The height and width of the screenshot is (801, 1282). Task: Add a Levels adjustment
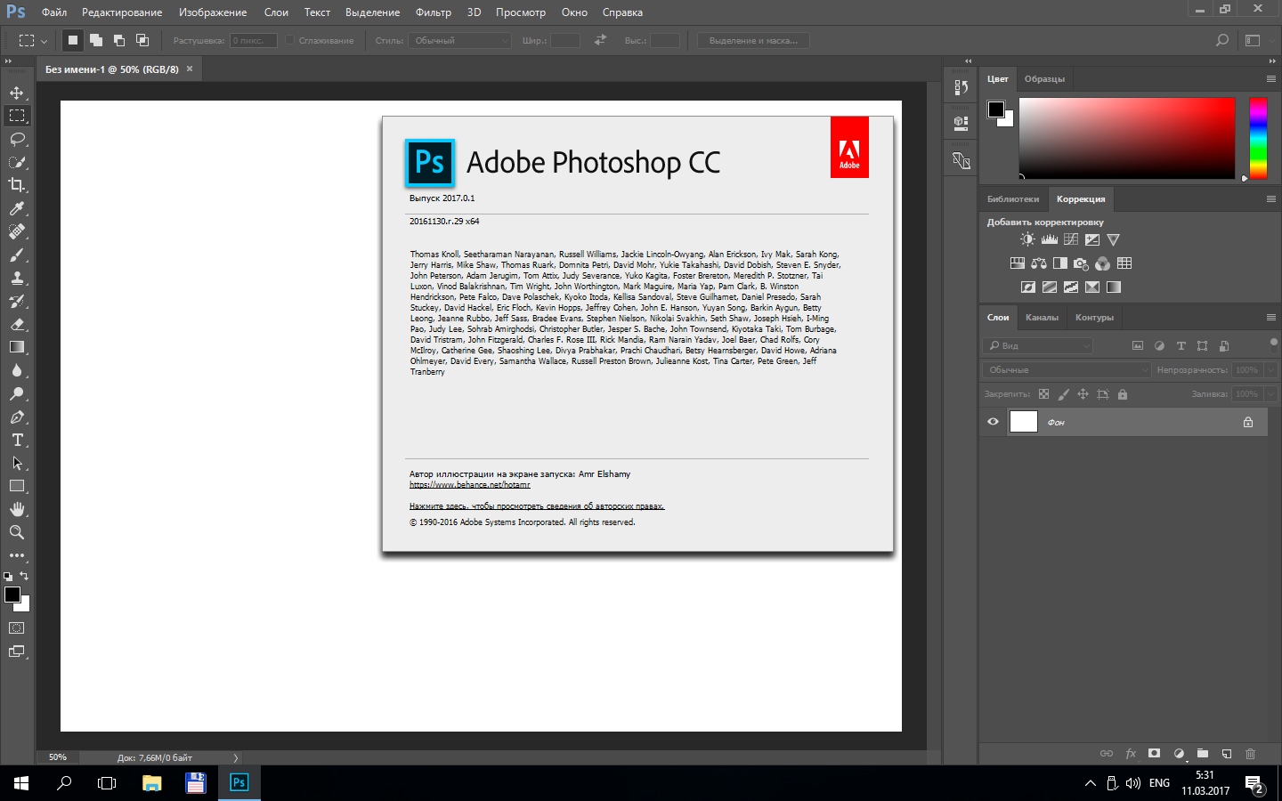coord(1050,239)
